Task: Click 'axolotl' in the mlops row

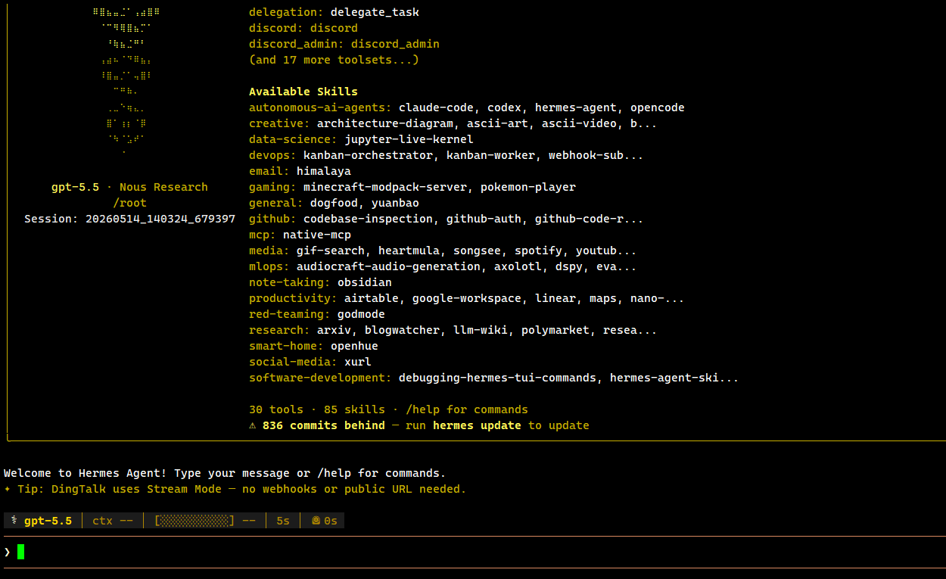Action: pyautogui.click(x=518, y=266)
